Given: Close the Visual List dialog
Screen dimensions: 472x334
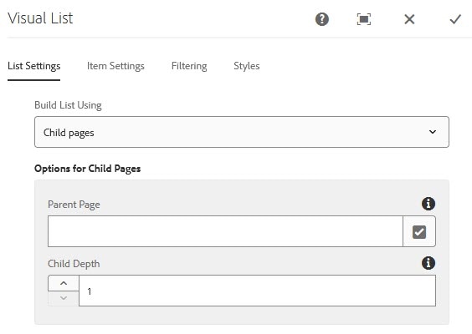Looking at the screenshot, I should [x=409, y=19].
